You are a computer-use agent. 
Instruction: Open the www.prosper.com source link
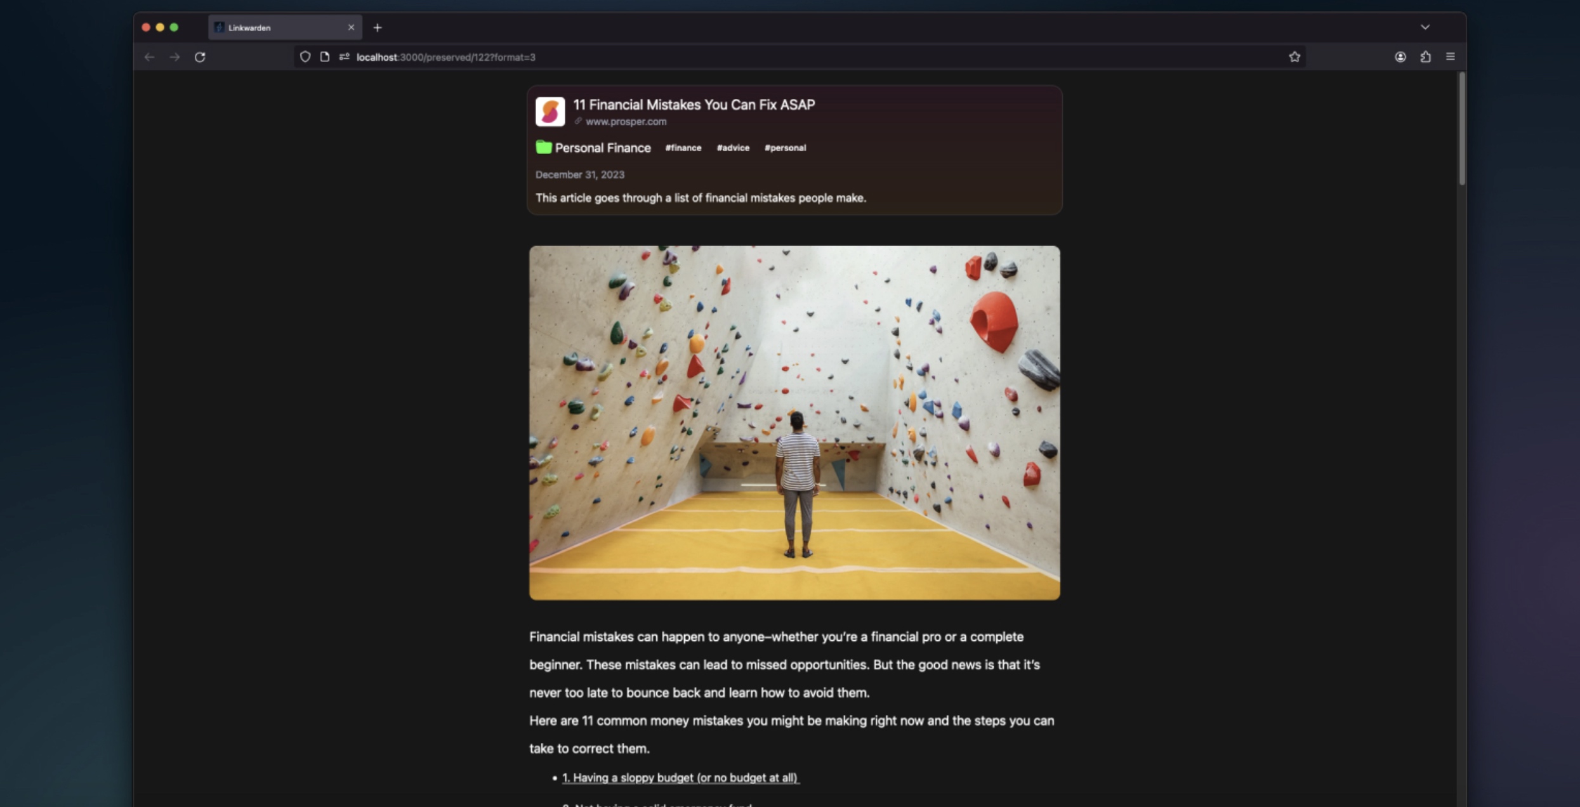626,122
